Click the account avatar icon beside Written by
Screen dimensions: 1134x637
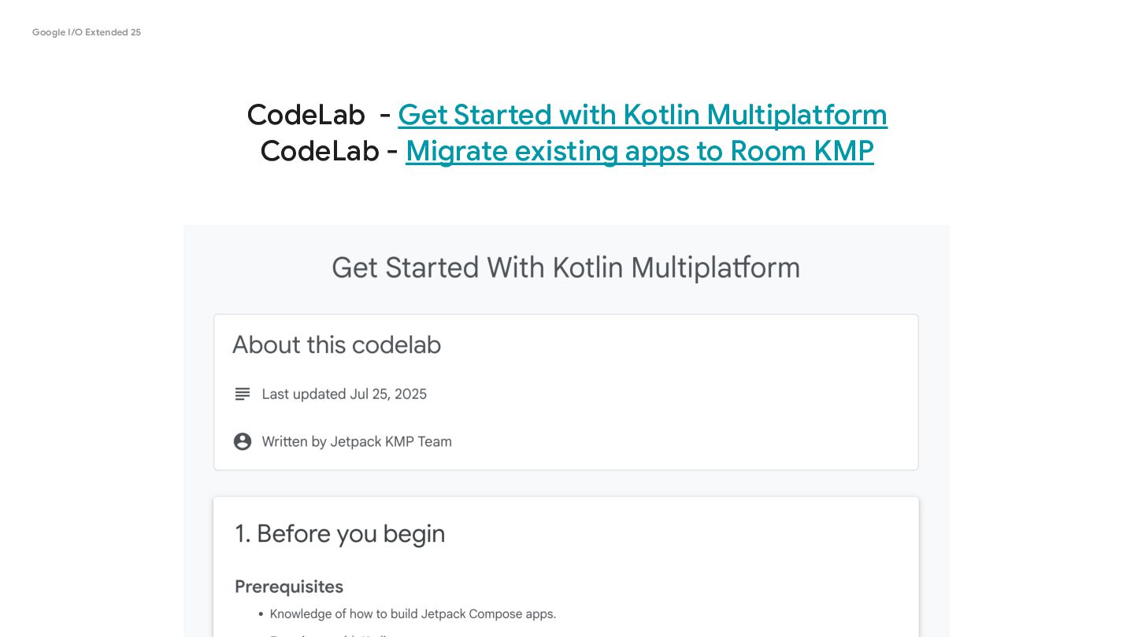[243, 442]
